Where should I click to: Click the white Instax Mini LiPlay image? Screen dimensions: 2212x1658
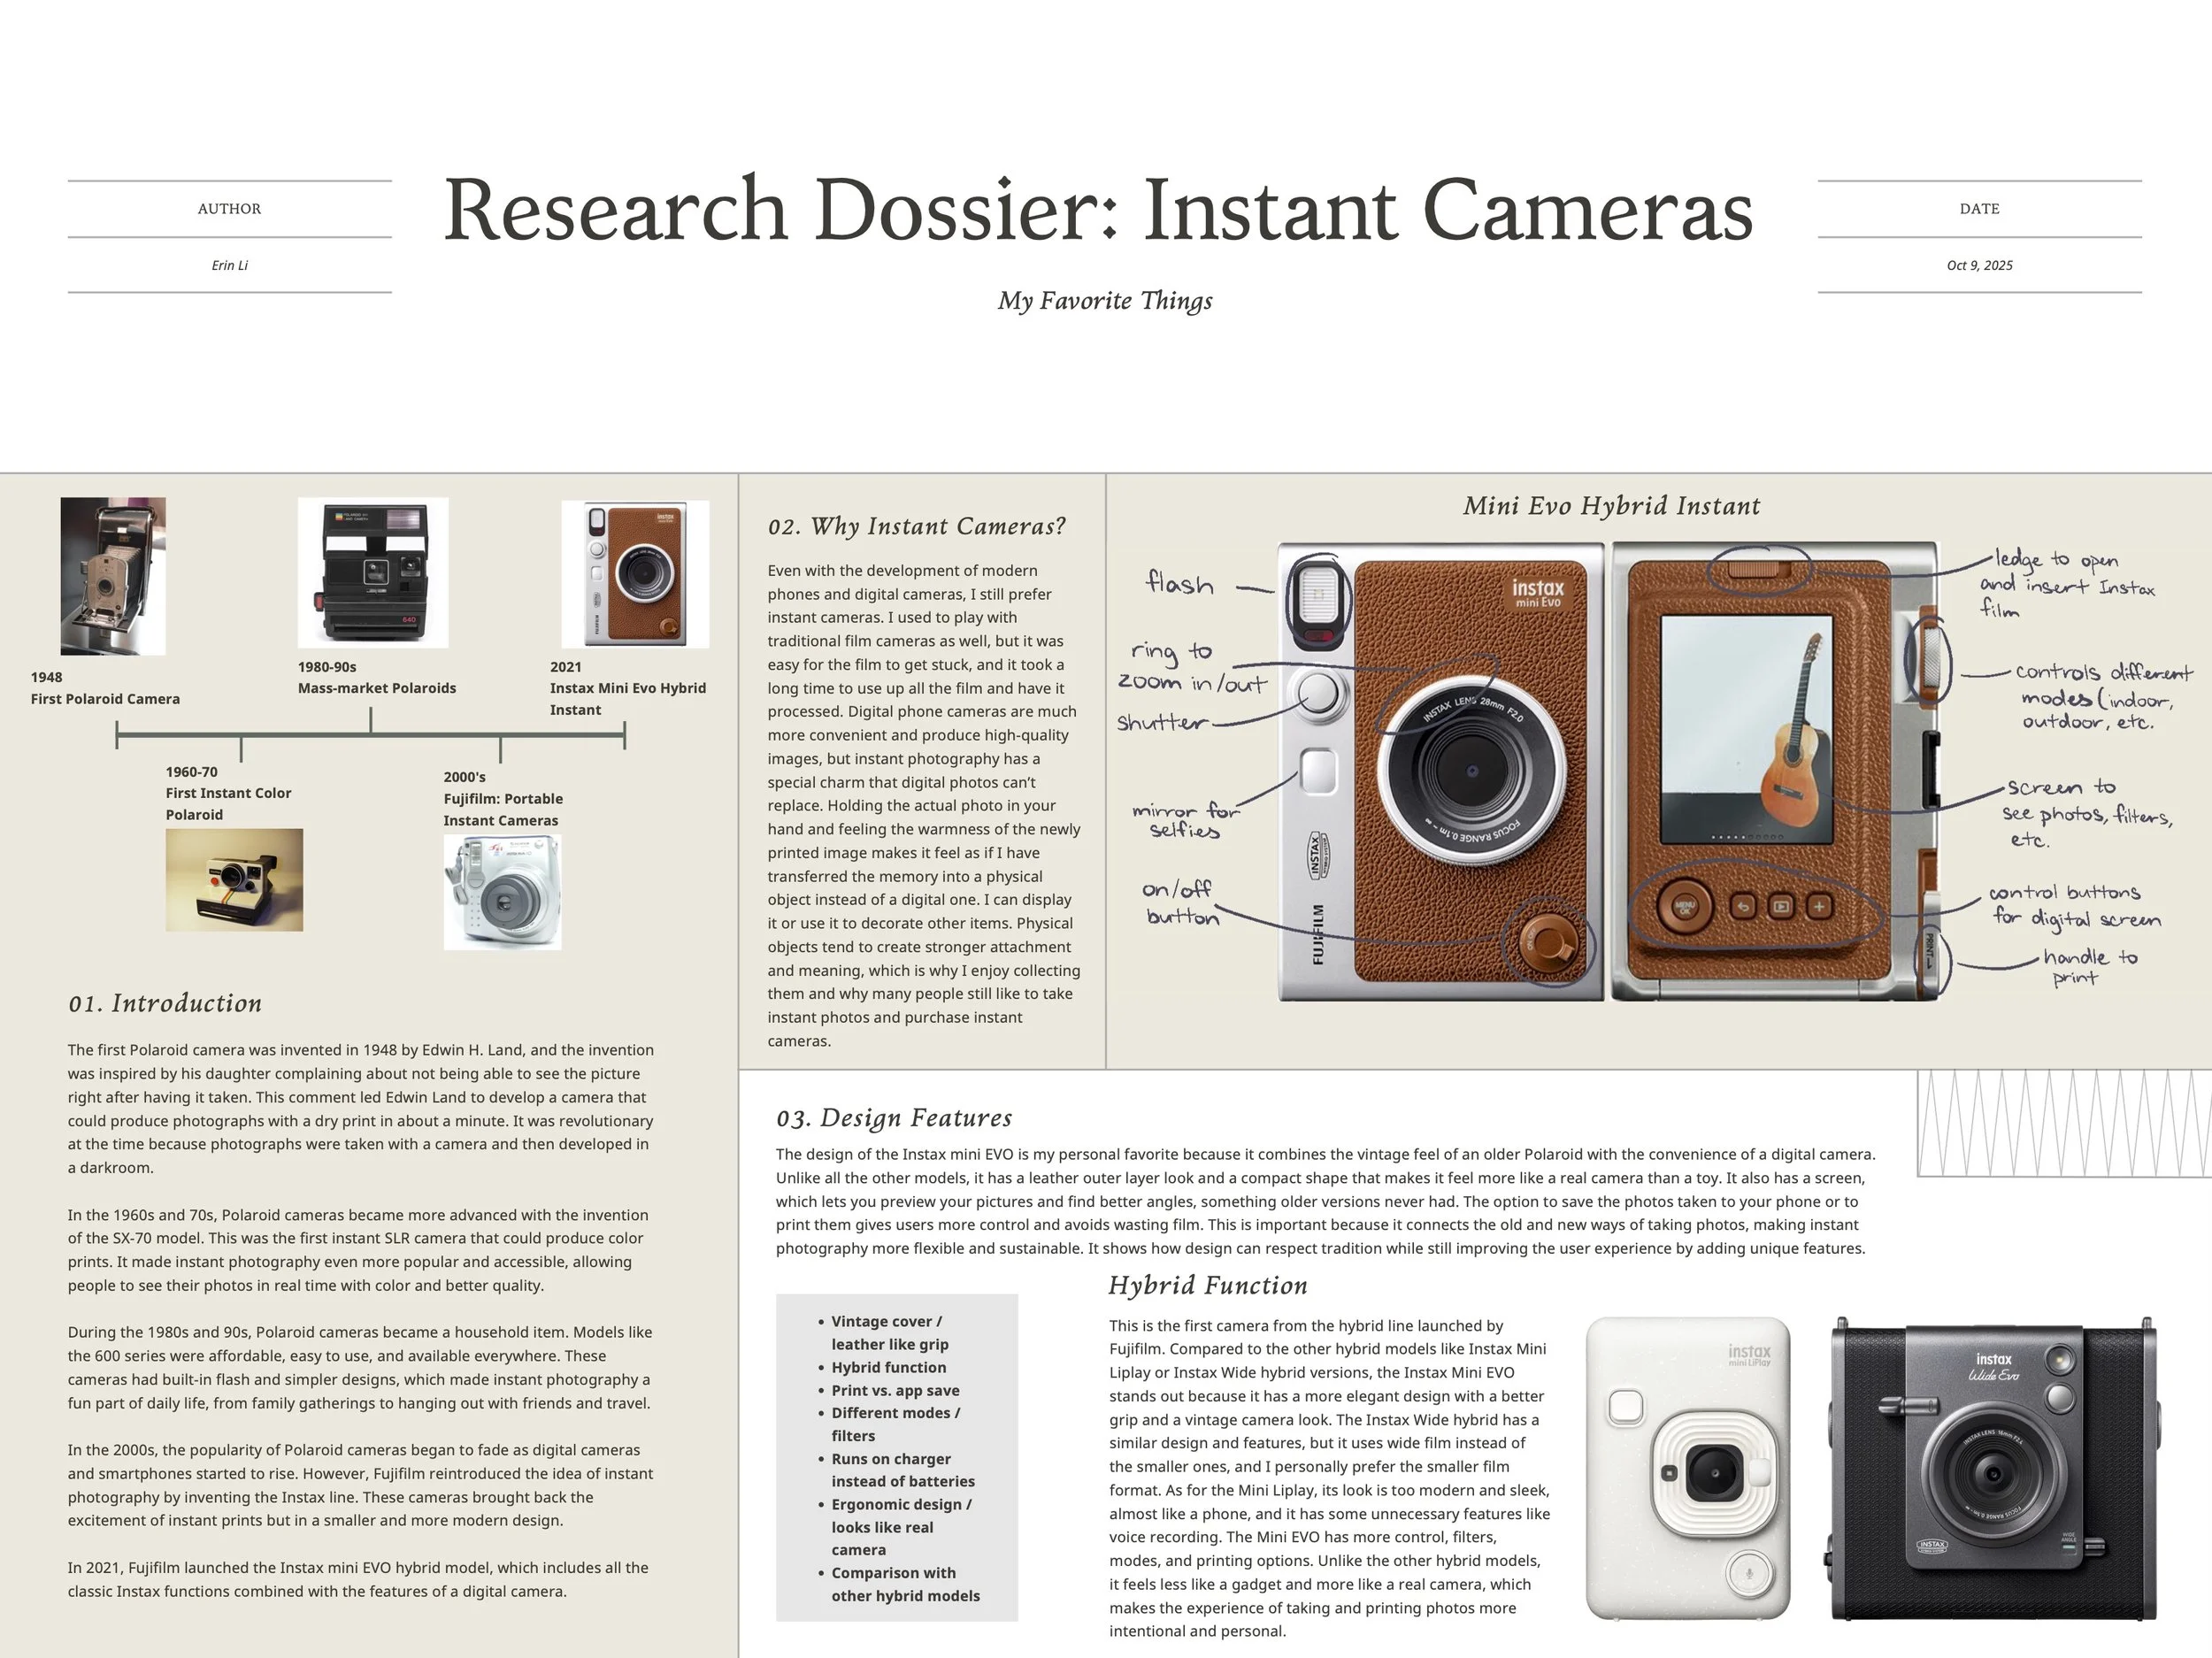1688,1468
